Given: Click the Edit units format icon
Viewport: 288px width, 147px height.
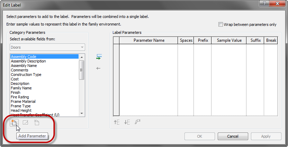Looking at the screenshot, I should point(137,122).
